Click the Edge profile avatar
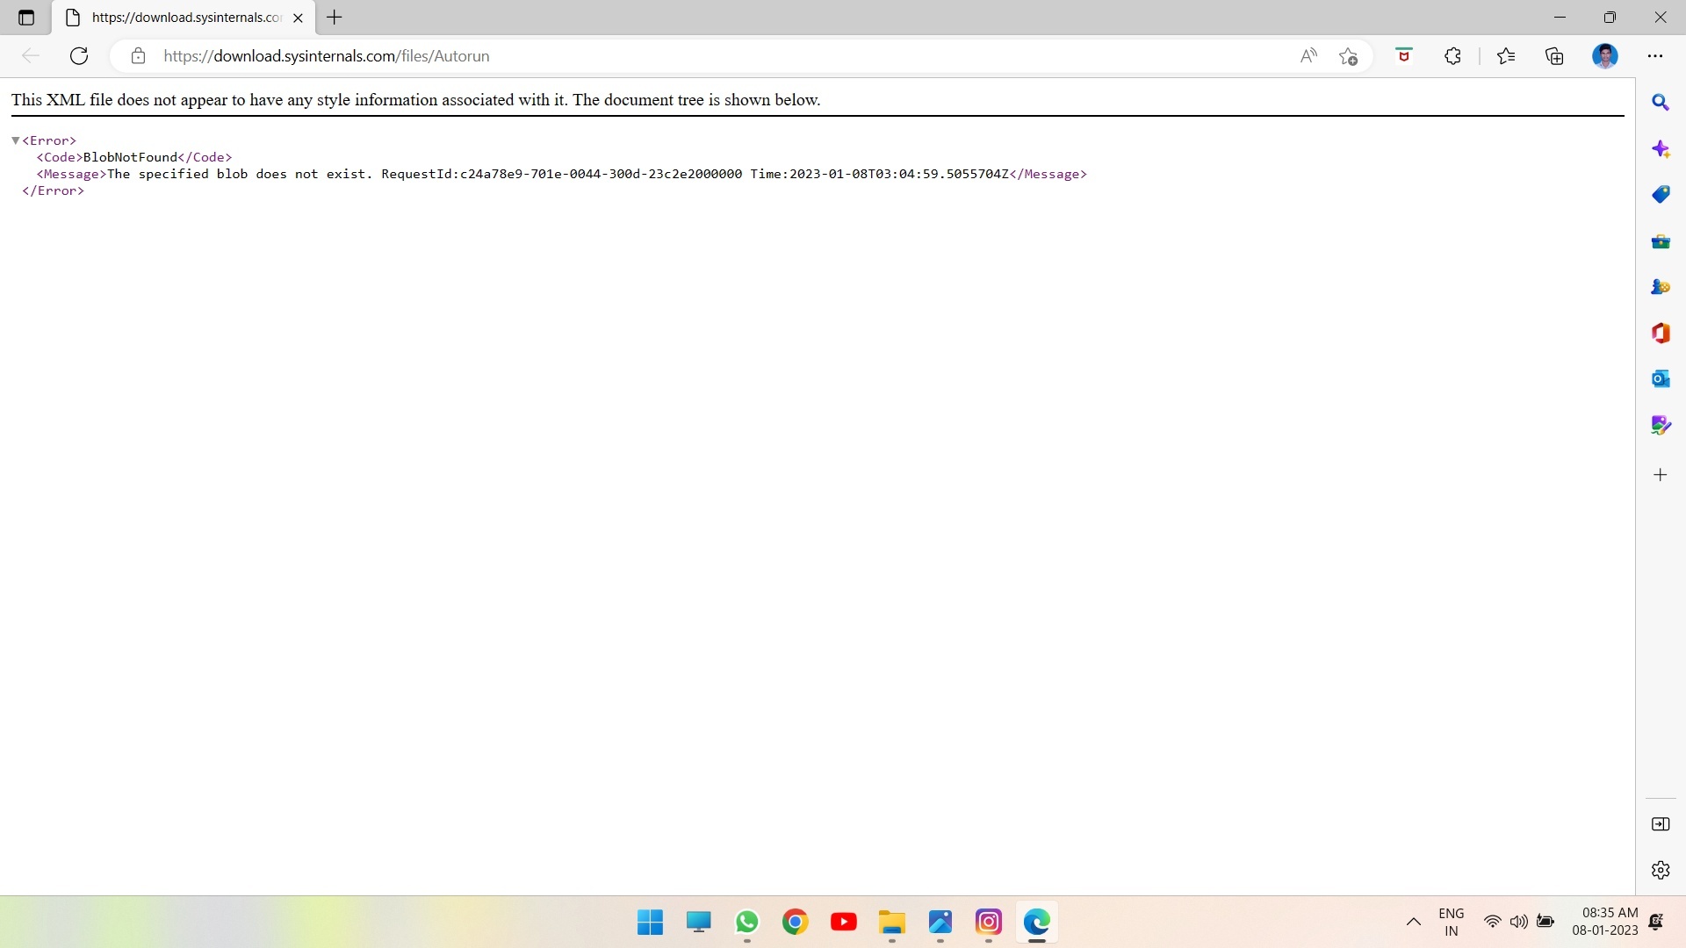Viewport: 1686px width, 948px height. (x=1604, y=56)
